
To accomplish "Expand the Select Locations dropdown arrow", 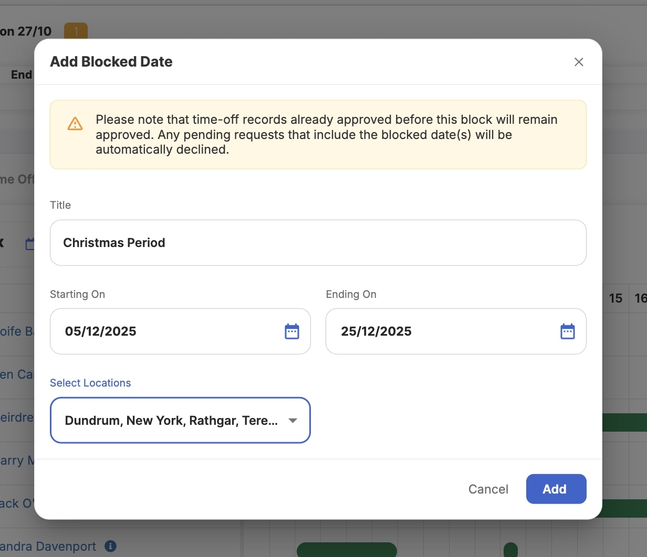I will pos(293,421).
